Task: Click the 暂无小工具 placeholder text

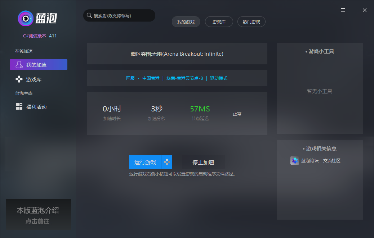Action: 320,91
